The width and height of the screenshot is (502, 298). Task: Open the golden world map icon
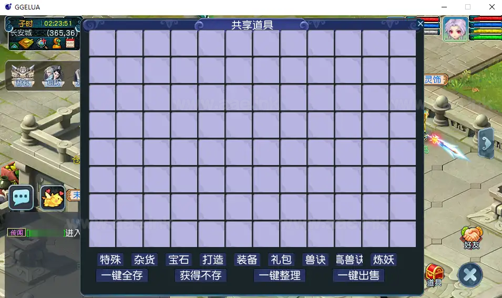click(x=26, y=43)
